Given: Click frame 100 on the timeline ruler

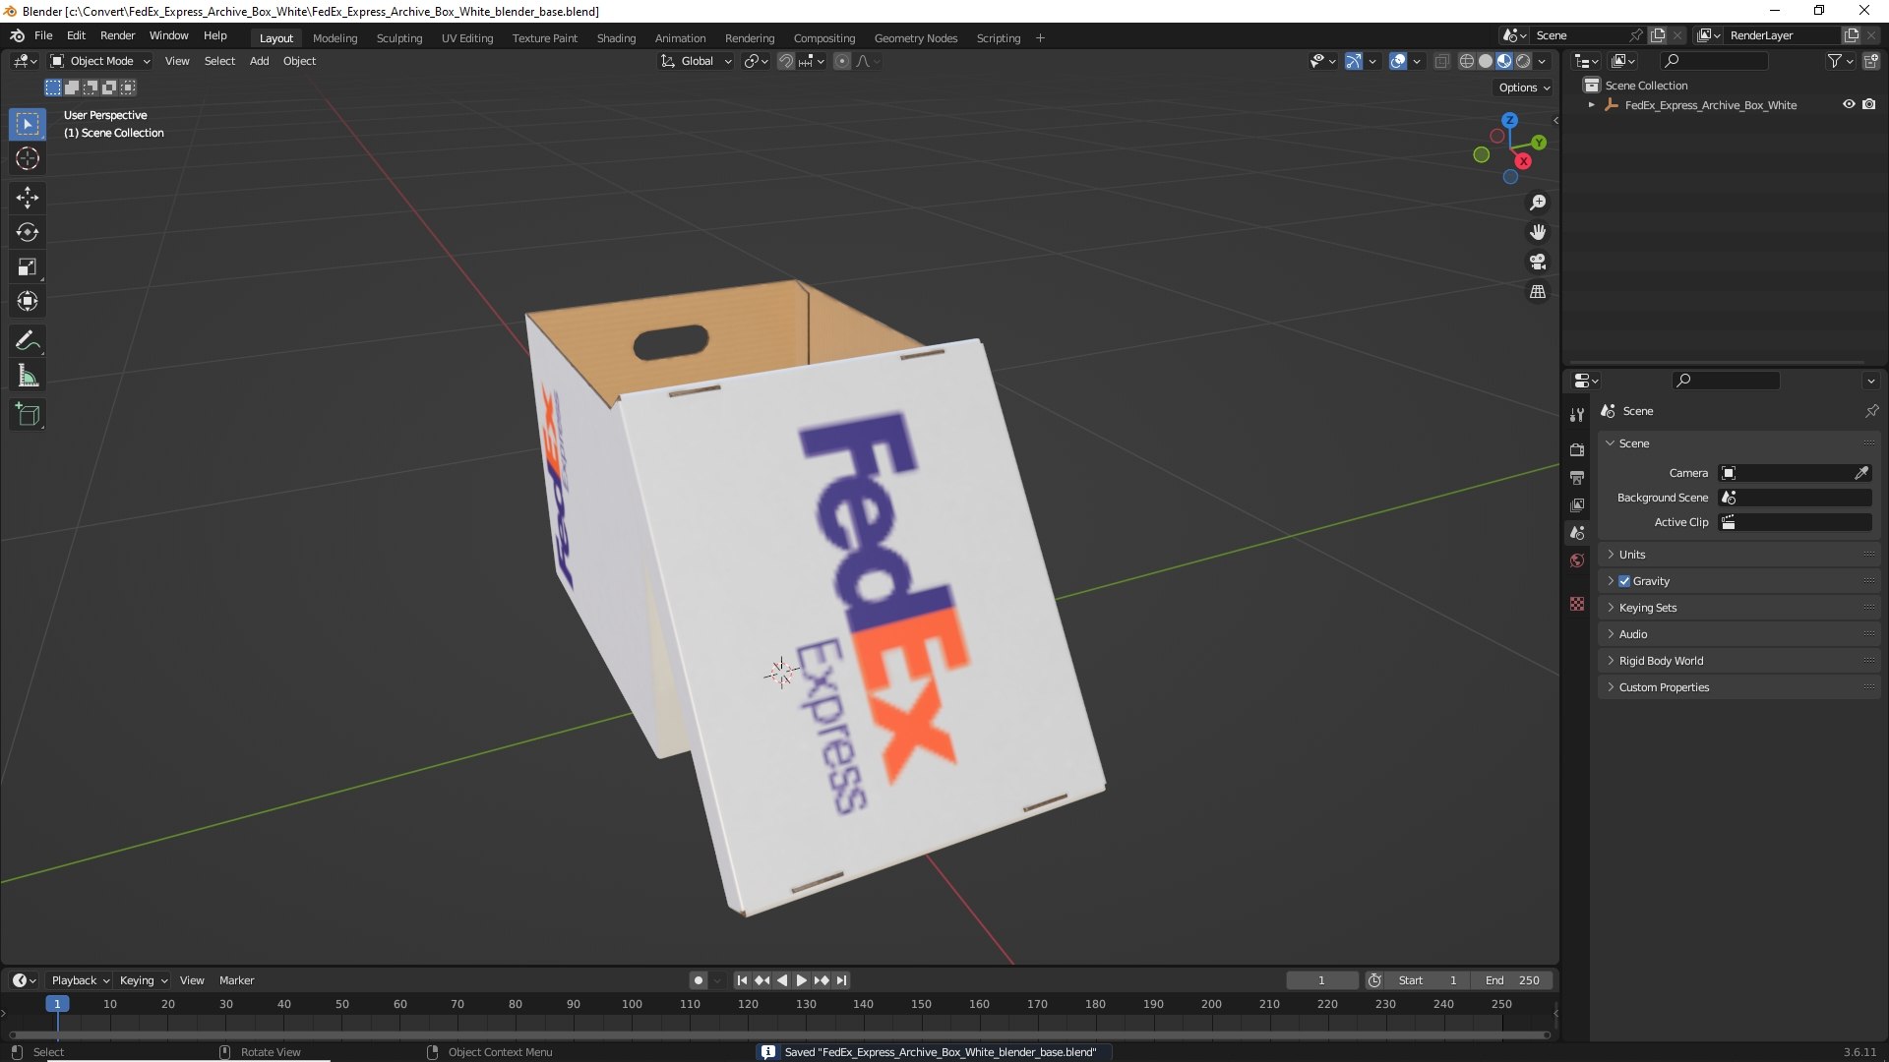Looking at the screenshot, I should click(632, 1004).
